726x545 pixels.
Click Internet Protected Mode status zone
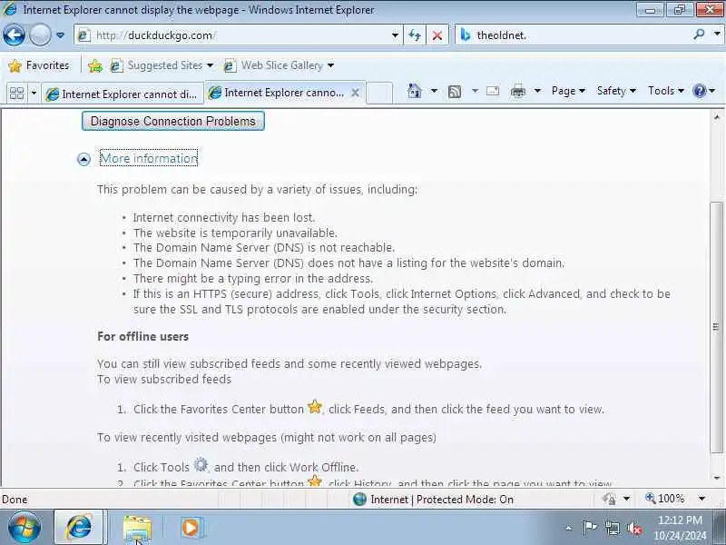pos(433,499)
